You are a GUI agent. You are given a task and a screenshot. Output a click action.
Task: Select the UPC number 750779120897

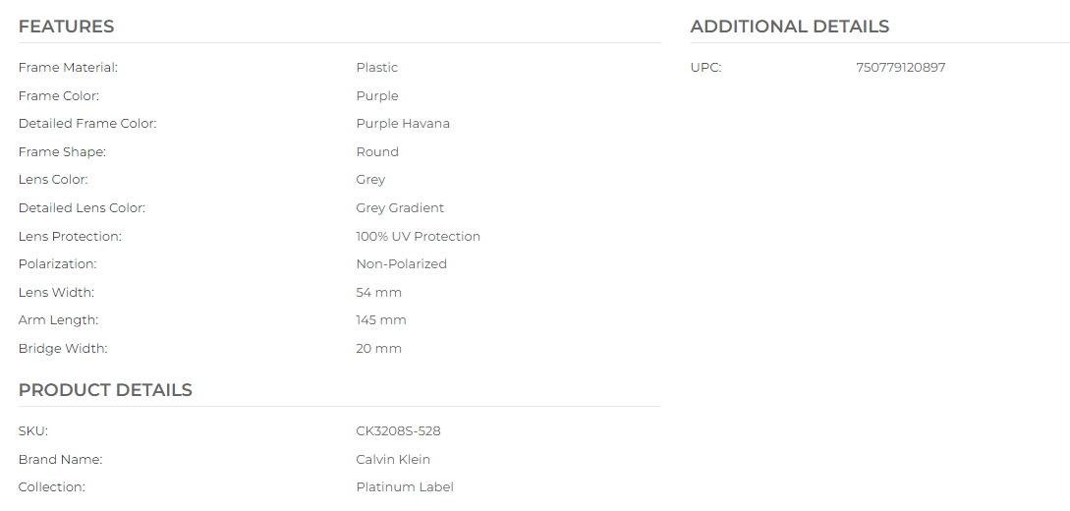901,68
